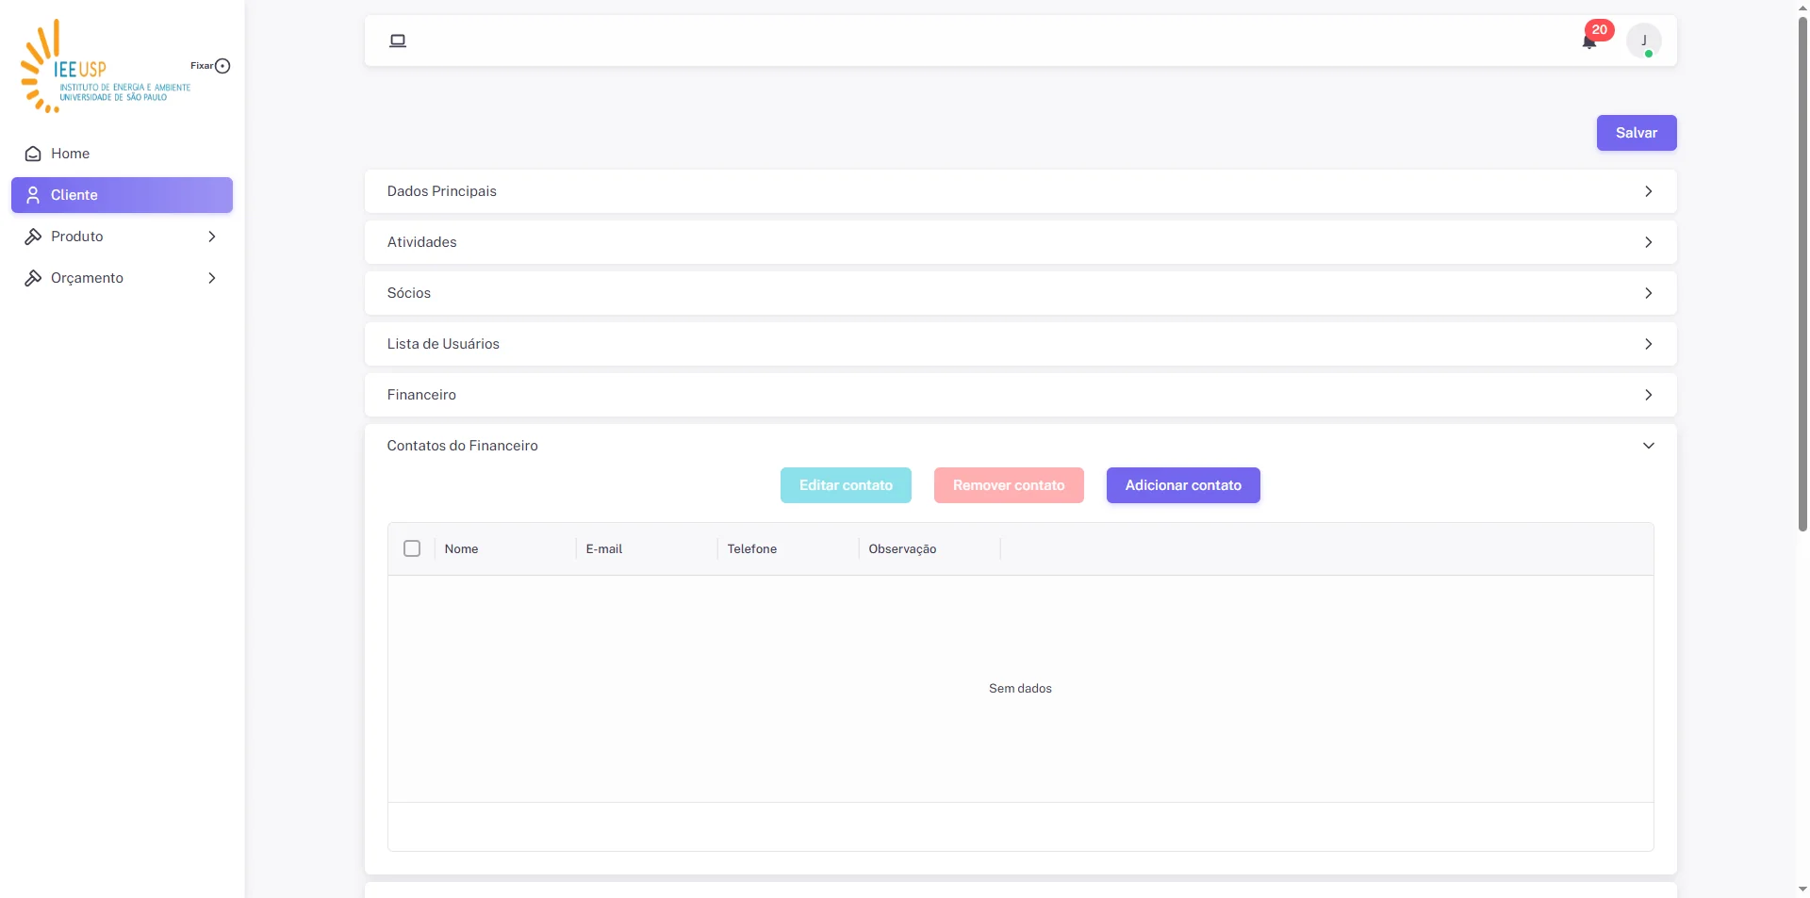This screenshot has height=898, width=1810.
Task: Click the Produto hammer icon
Action: tap(33, 237)
